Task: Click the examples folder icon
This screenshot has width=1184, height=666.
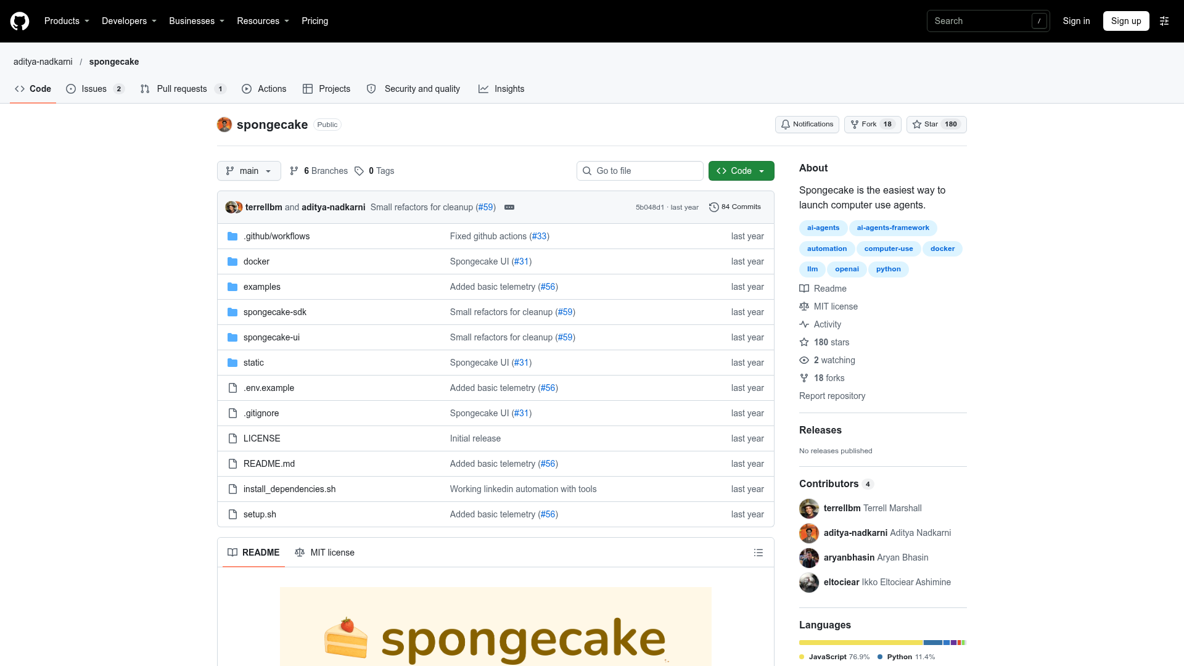Action: [232, 287]
